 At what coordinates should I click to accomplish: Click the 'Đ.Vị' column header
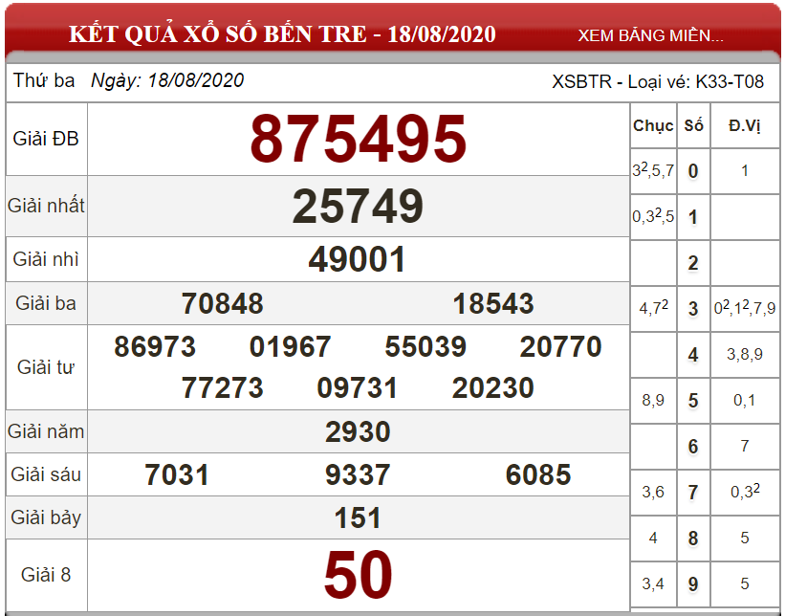tap(745, 125)
